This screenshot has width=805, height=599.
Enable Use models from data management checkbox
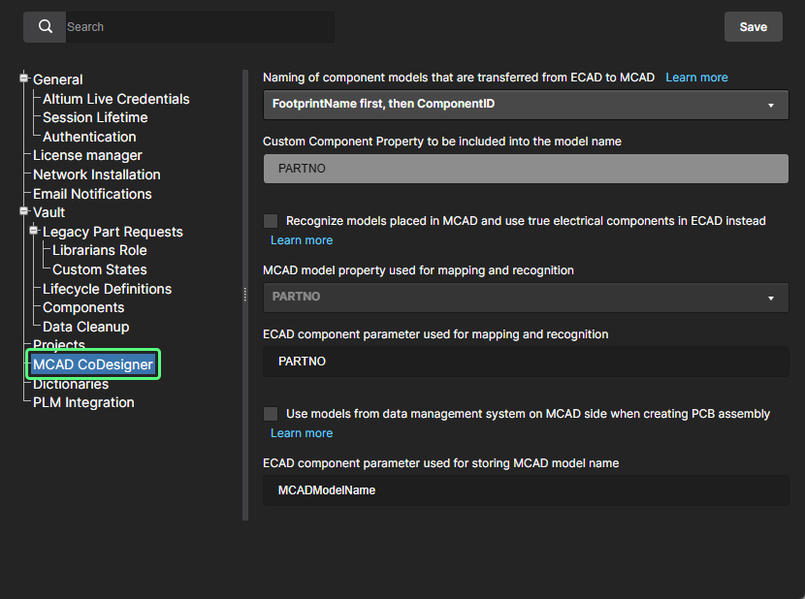[271, 414]
